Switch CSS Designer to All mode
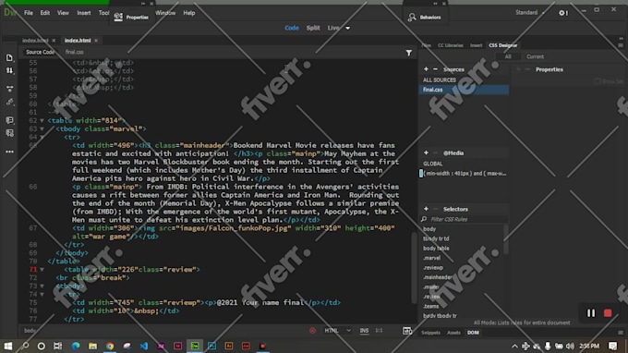The height and width of the screenshot is (353, 628). (x=508, y=56)
